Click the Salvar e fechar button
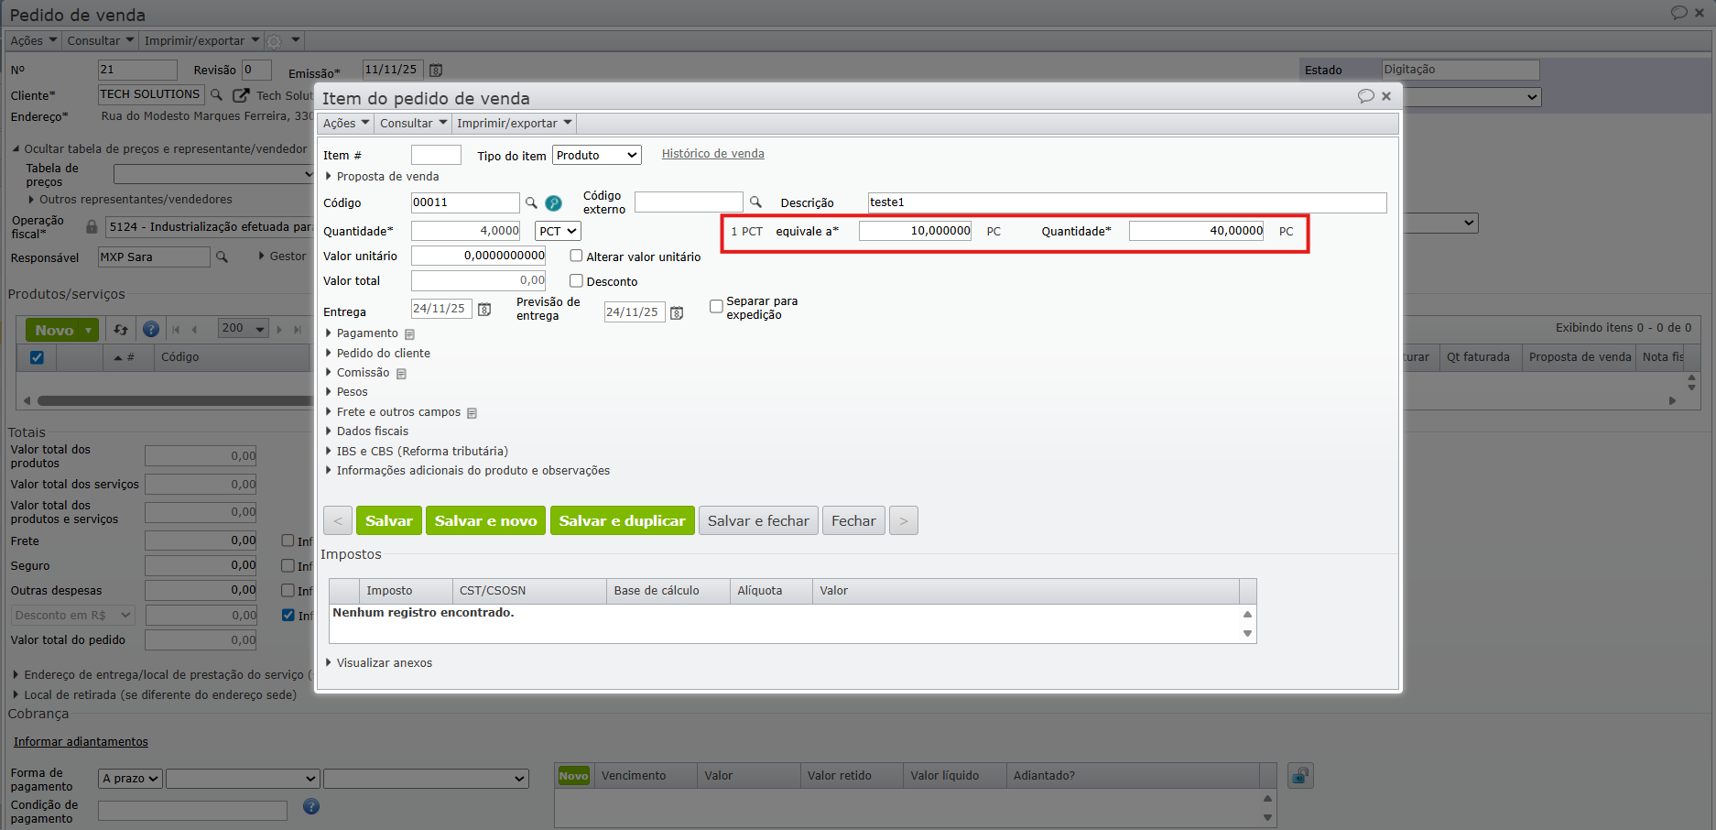The width and height of the screenshot is (1716, 830). [x=758, y=520]
